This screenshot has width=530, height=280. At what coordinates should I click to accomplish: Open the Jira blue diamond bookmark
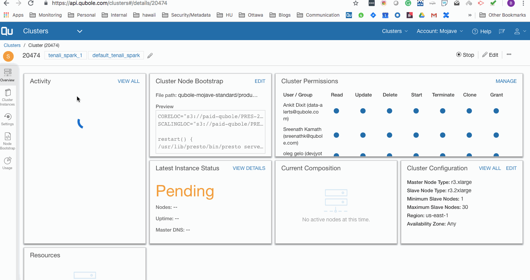(x=373, y=15)
